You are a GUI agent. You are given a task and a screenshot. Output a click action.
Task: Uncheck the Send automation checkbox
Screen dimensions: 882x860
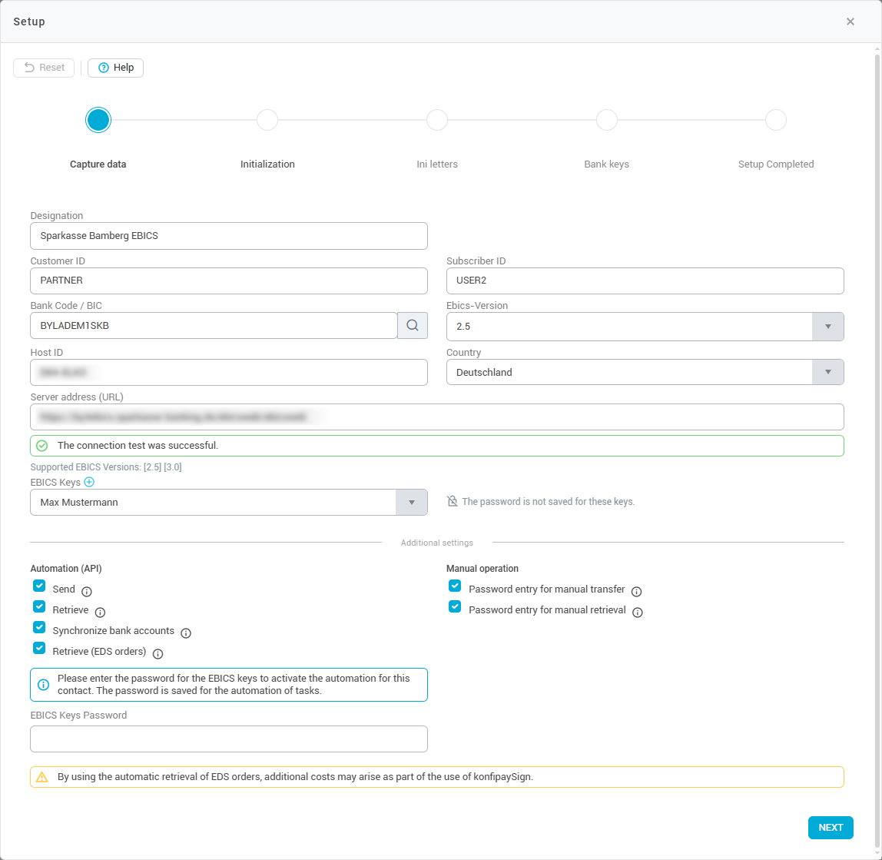tap(39, 586)
